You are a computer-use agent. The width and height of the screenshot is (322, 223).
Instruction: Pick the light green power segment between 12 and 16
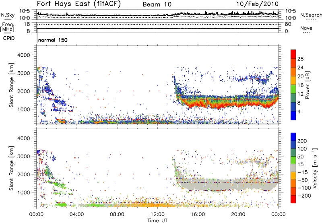point(293,89)
